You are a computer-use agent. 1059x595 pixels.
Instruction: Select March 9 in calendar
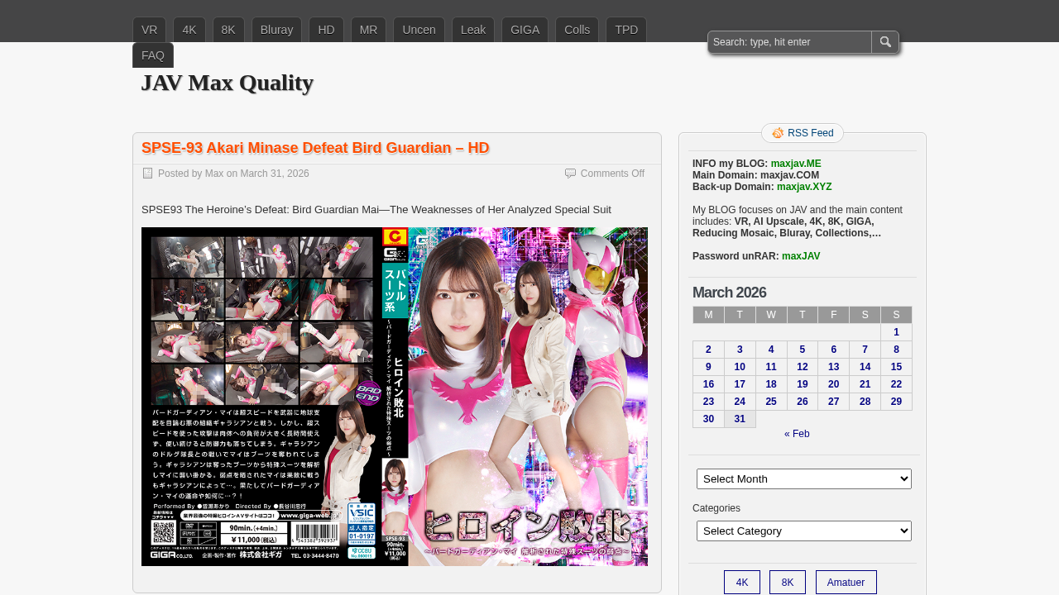[708, 367]
